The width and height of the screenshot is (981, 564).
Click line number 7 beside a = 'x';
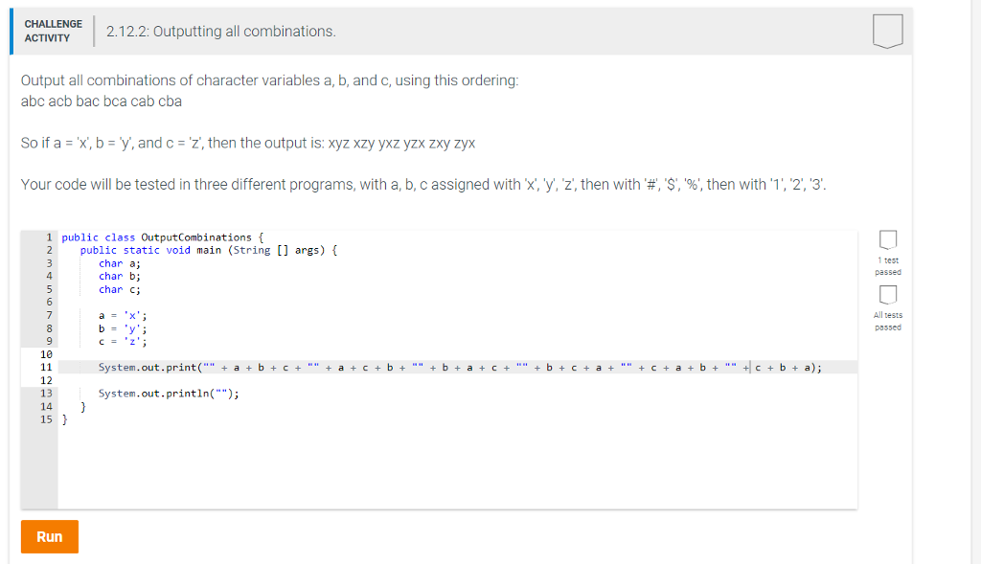[x=49, y=315]
